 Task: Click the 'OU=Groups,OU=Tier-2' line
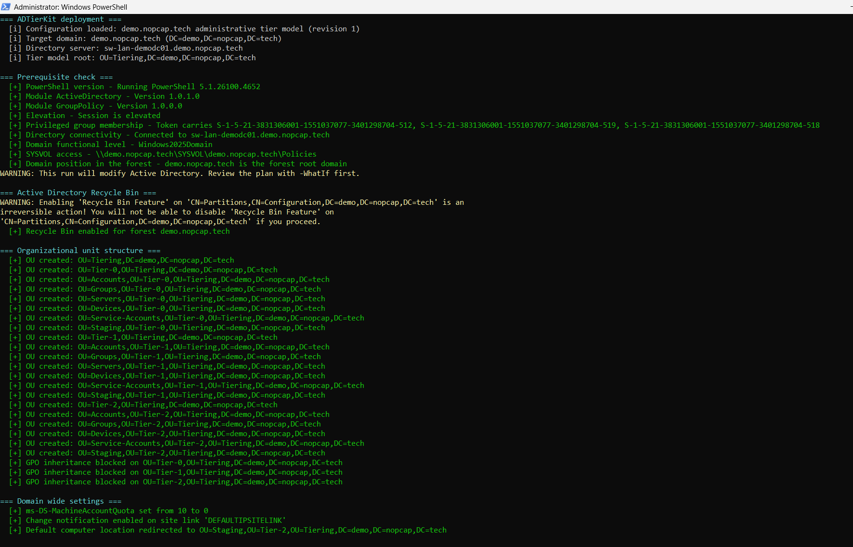tap(165, 424)
